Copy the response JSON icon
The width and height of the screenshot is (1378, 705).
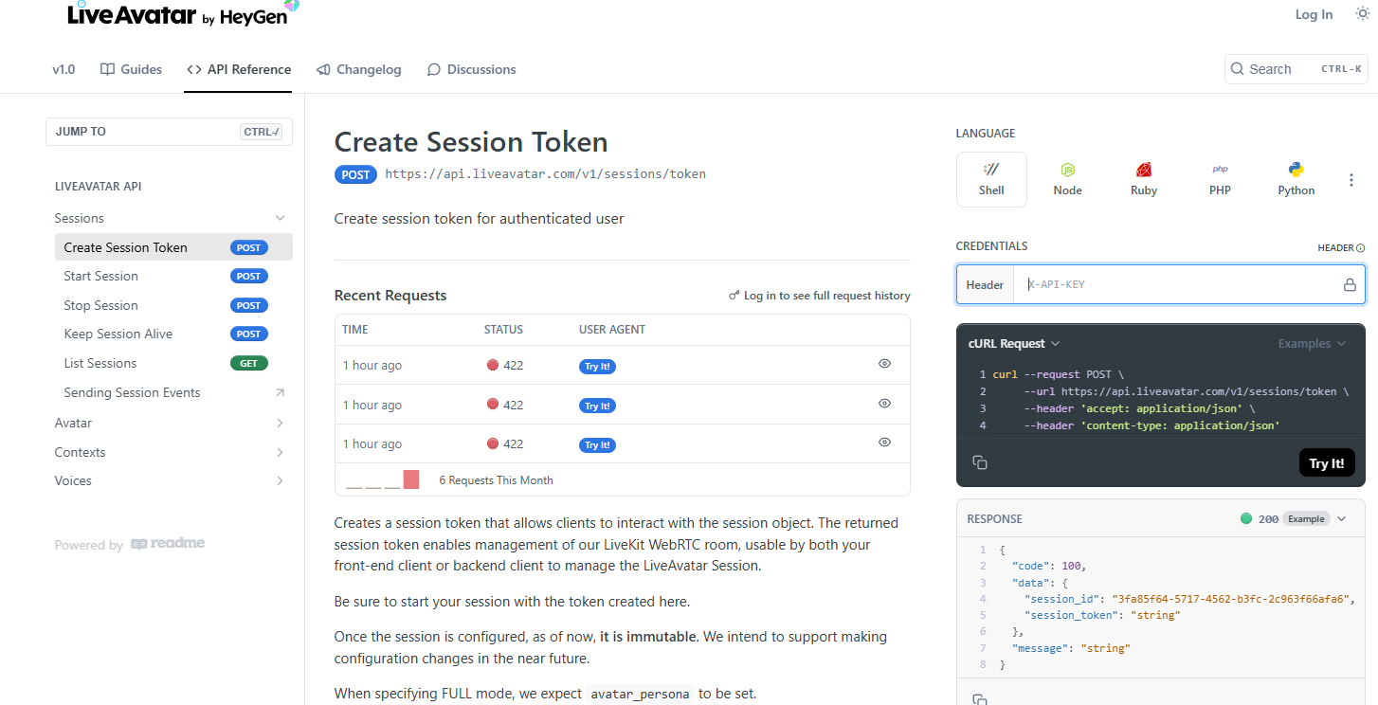(980, 699)
